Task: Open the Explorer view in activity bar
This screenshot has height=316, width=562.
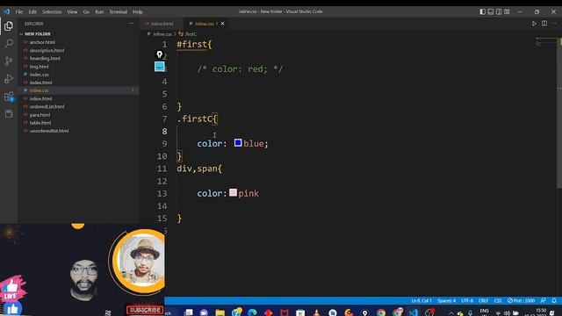Action: pos(9,25)
